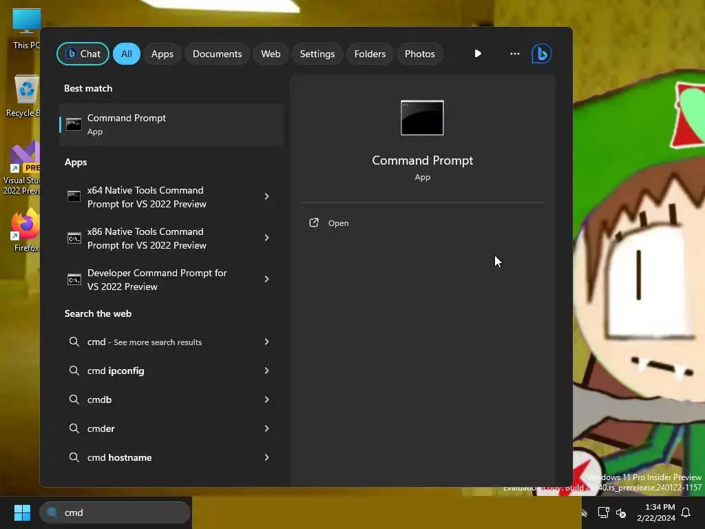Click the large Command Prompt preview thumbnail
705x529 pixels.
pos(422,118)
